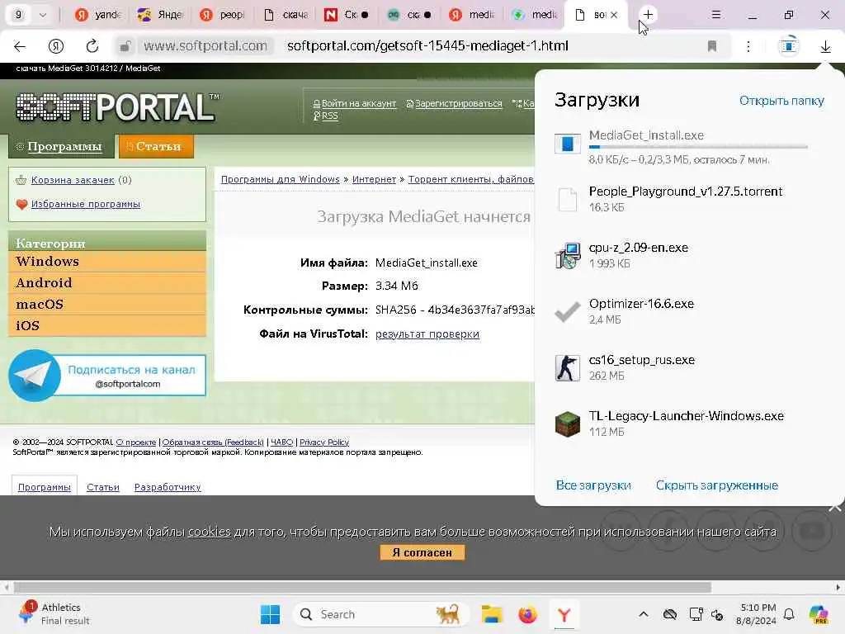Open the Yandex home button
Screen dimensions: 845x634
tap(56, 46)
